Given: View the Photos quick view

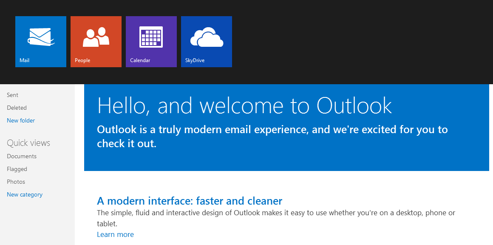Looking at the screenshot, I should [16, 182].
